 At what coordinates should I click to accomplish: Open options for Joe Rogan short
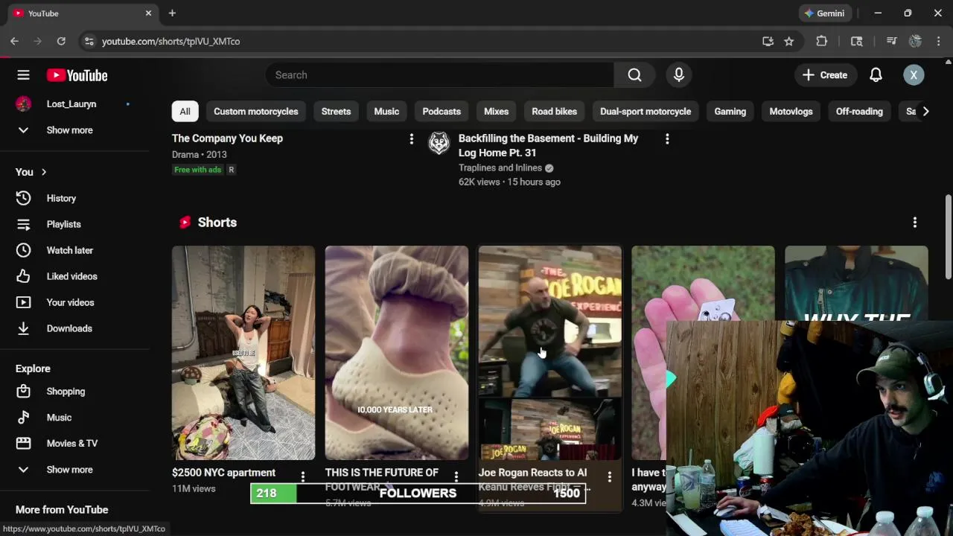610,476
